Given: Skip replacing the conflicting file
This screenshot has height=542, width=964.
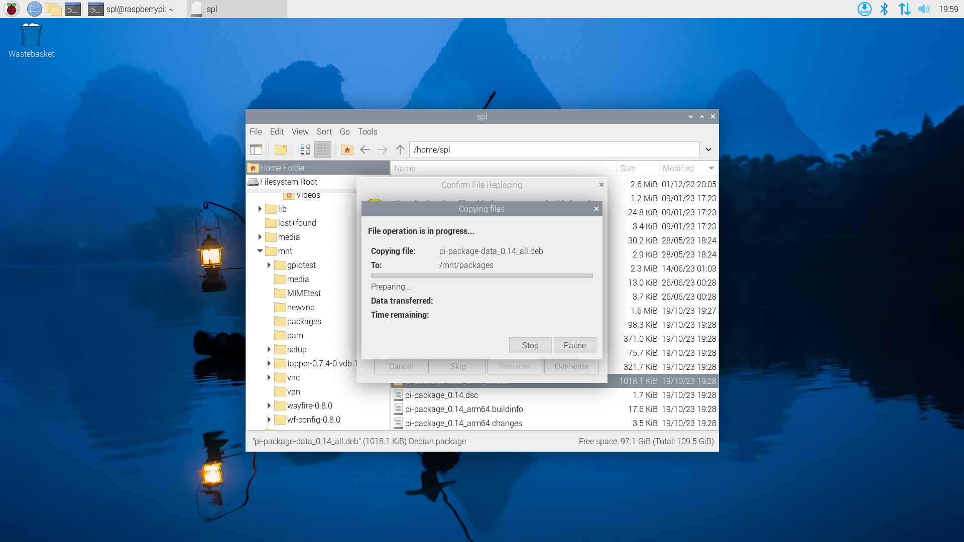Looking at the screenshot, I should coord(457,366).
